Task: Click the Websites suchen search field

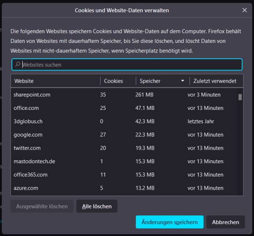Action: pyautogui.click(x=127, y=65)
